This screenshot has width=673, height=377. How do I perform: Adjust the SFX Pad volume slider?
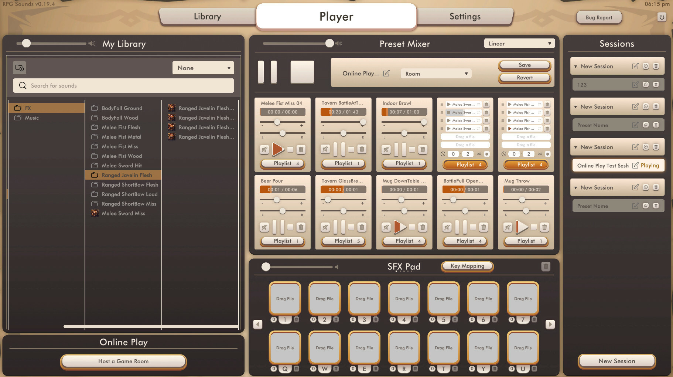point(265,266)
